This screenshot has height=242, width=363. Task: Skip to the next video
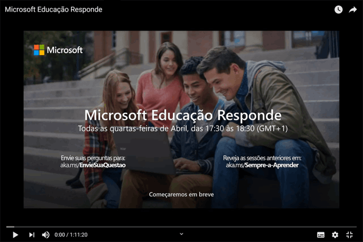pos(32,235)
